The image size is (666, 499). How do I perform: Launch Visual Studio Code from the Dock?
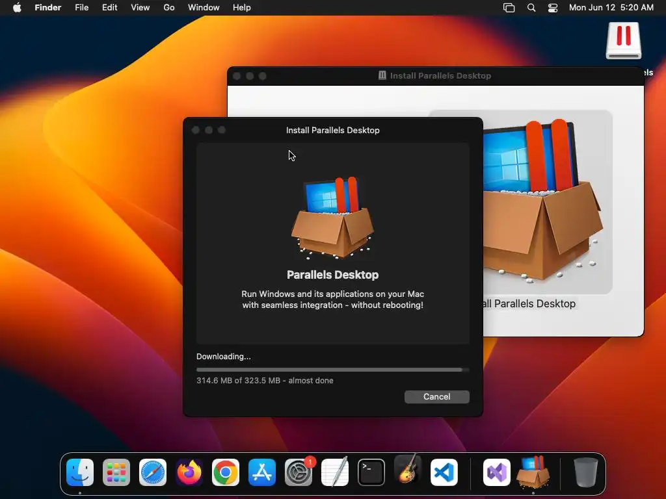pyautogui.click(x=444, y=472)
